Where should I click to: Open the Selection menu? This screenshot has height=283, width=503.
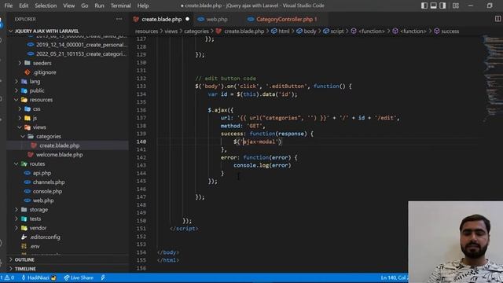(46, 6)
